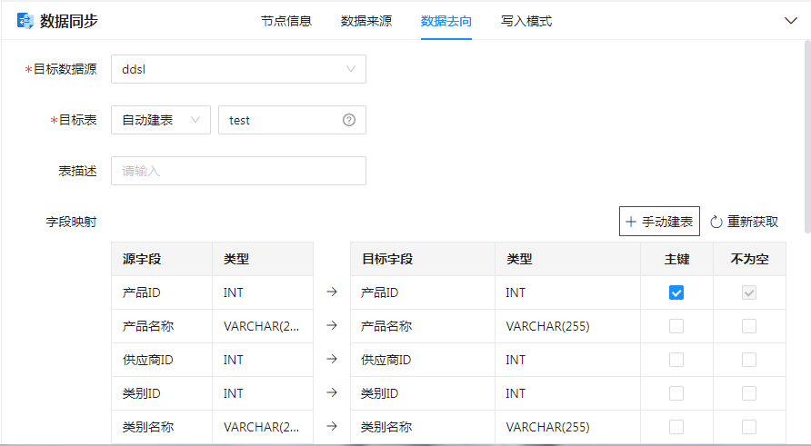This screenshot has height=446, width=811.
Task: Click the help icon beside test table name
Action: coord(349,120)
